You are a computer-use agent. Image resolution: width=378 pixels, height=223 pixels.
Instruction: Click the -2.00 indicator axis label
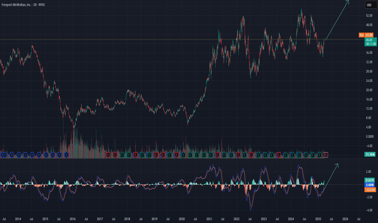click(369, 197)
